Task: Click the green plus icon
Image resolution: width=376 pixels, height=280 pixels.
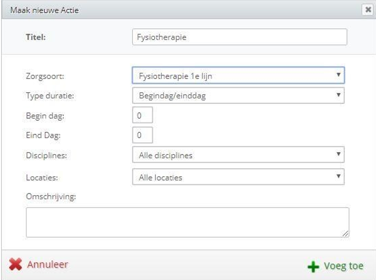Action: click(x=313, y=267)
